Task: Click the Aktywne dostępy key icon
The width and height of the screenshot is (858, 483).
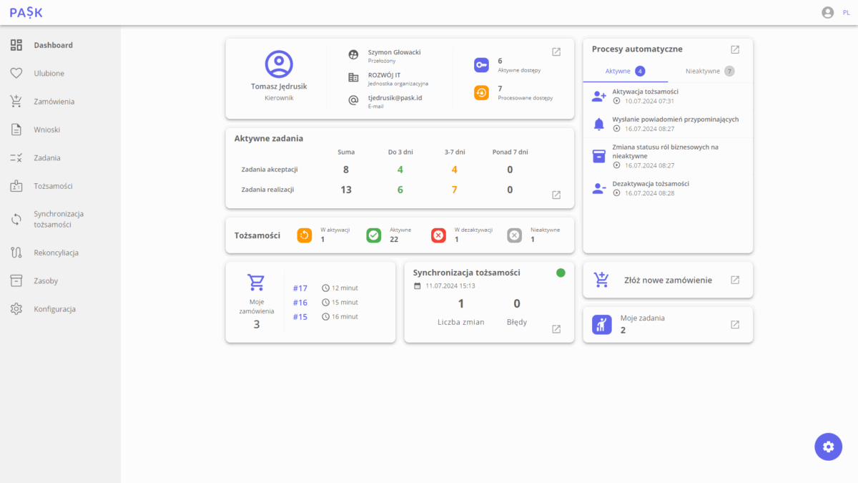Action: point(481,65)
